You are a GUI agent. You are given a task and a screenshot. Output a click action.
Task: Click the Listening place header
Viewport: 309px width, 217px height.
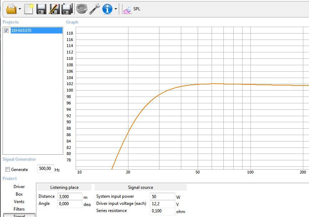tap(65, 187)
